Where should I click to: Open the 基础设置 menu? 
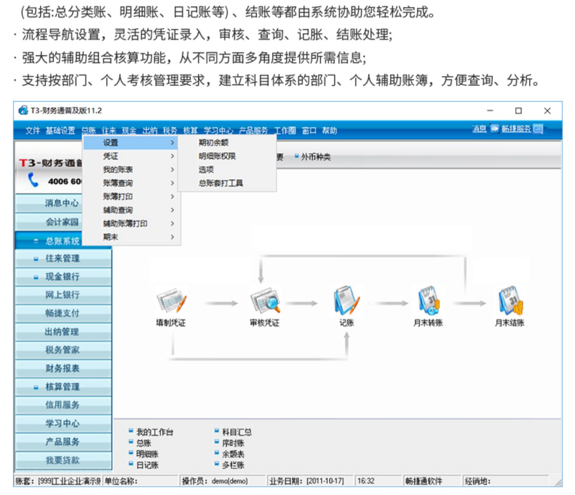60,131
